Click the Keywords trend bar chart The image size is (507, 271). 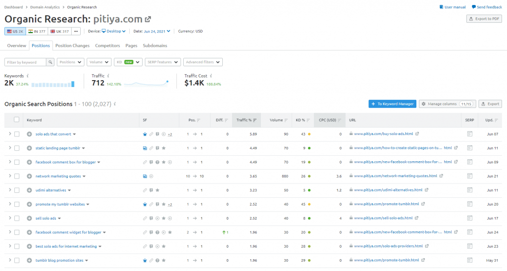tap(53, 84)
